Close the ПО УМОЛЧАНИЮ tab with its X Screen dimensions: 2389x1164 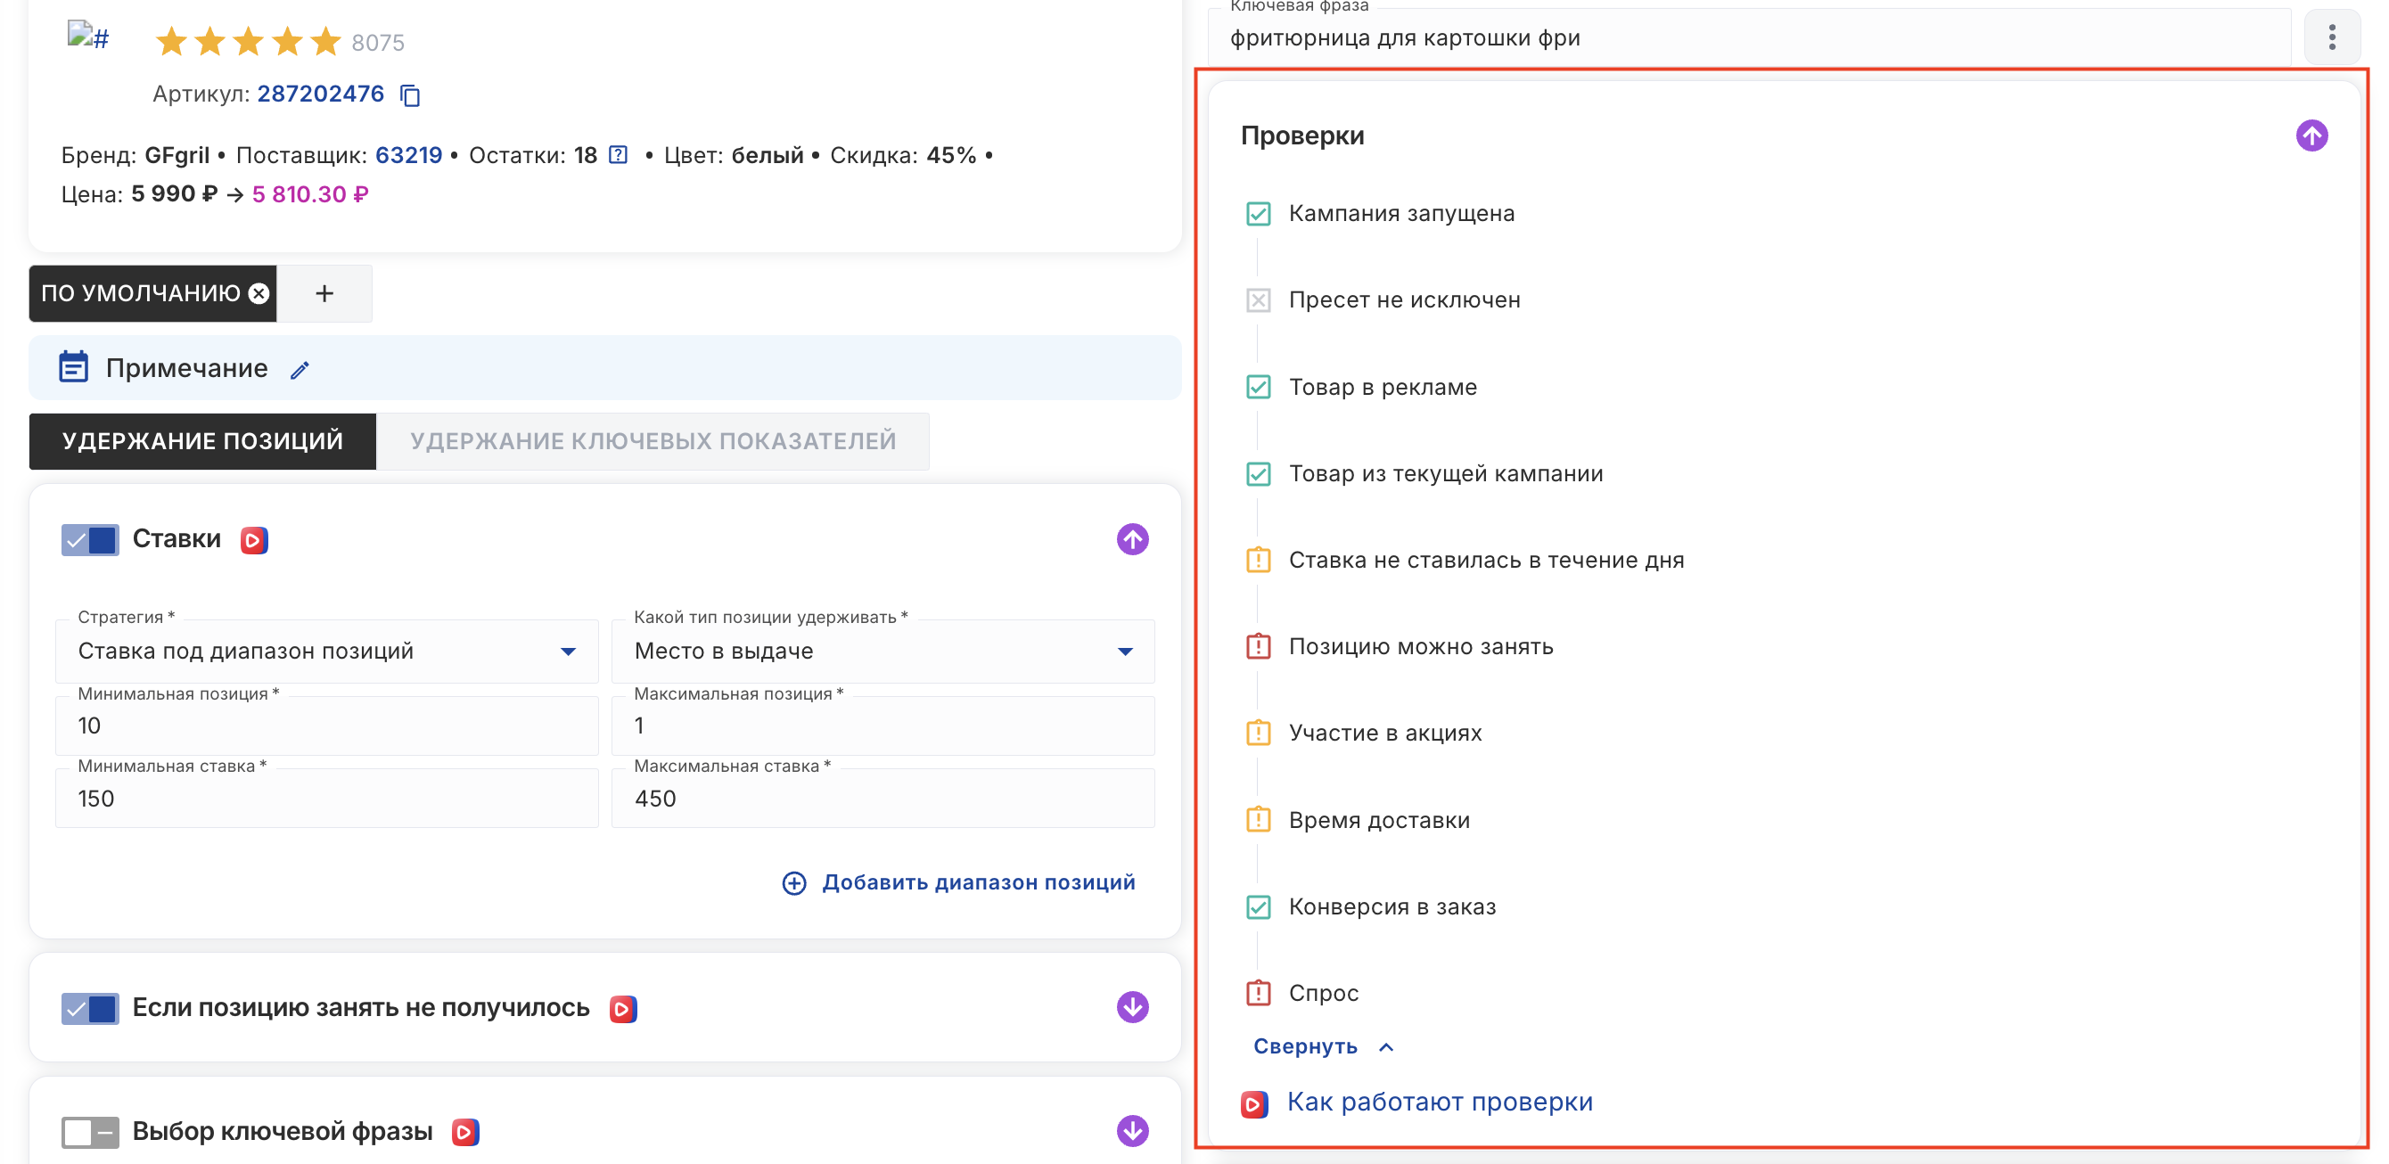pyautogui.click(x=259, y=294)
